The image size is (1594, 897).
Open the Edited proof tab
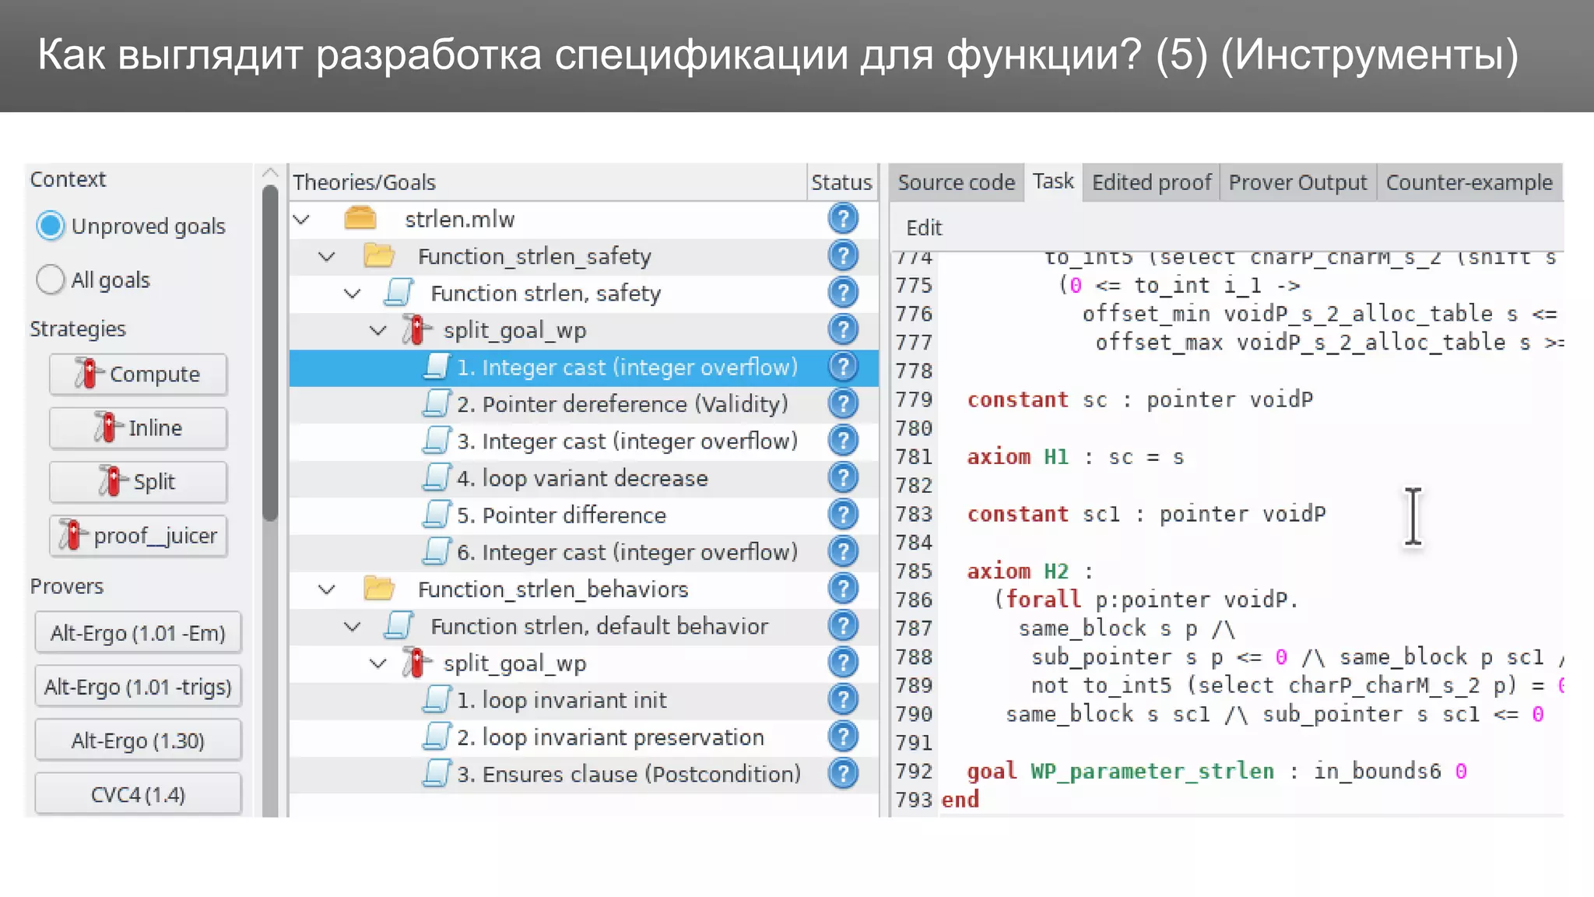coord(1151,182)
